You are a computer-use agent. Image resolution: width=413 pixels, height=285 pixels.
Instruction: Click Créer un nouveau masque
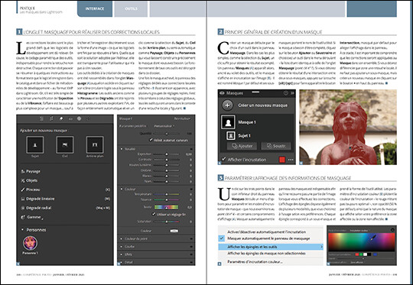(x=262, y=105)
